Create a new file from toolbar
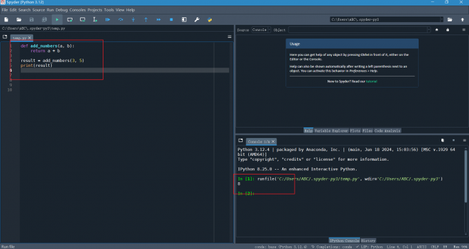 coord(6,19)
